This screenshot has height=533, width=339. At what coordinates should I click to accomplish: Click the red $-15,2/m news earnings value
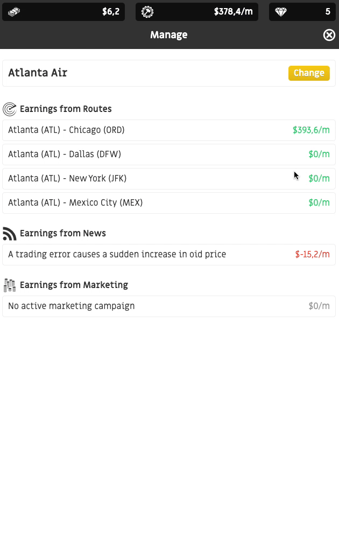(x=312, y=255)
